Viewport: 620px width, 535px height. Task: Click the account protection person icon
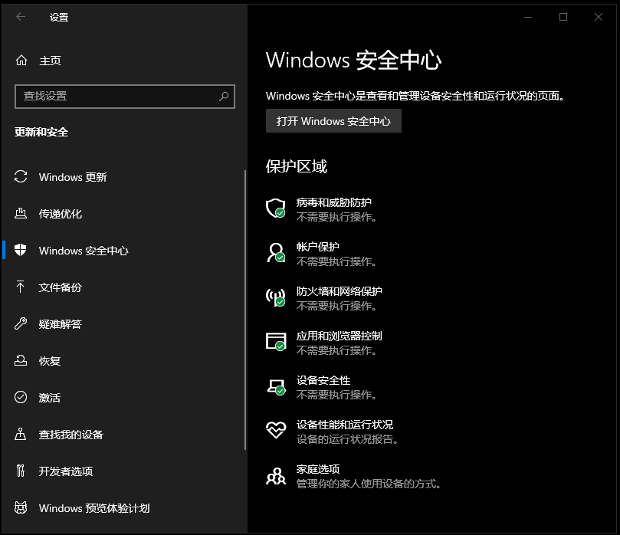point(275,253)
